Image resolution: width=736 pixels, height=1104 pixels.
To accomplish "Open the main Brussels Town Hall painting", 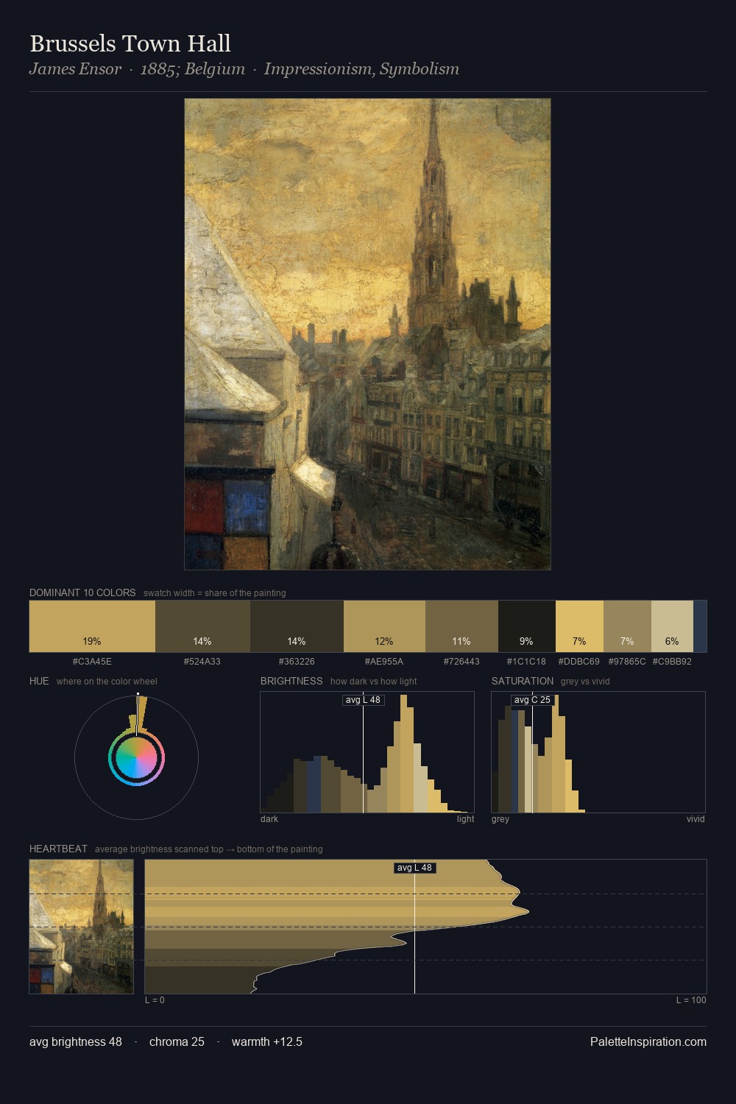I will click(x=367, y=334).
